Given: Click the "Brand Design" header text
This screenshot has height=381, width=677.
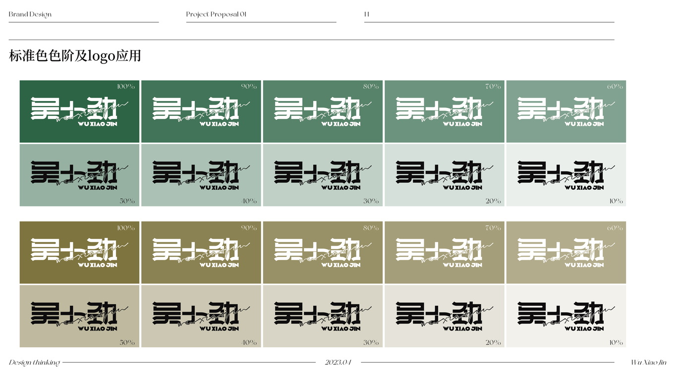Looking at the screenshot, I should point(30,14).
